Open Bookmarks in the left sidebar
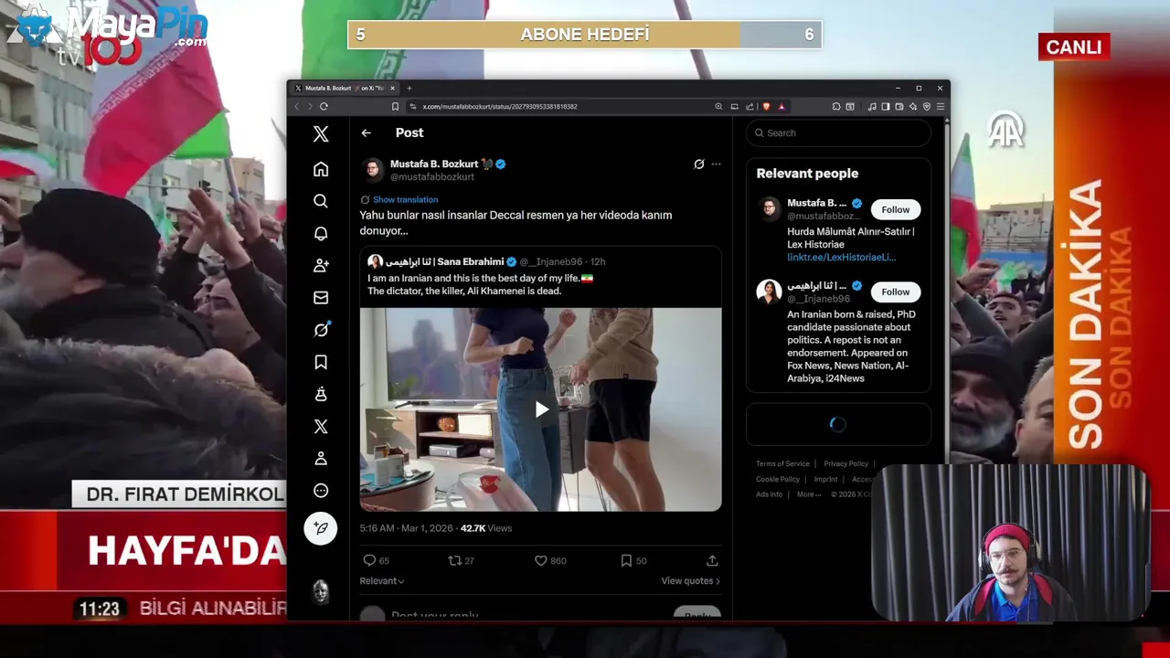This screenshot has width=1170, height=658. (x=321, y=362)
